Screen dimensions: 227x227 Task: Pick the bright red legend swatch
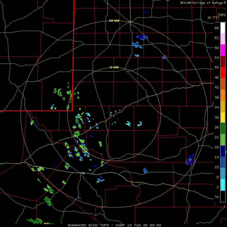223,73
